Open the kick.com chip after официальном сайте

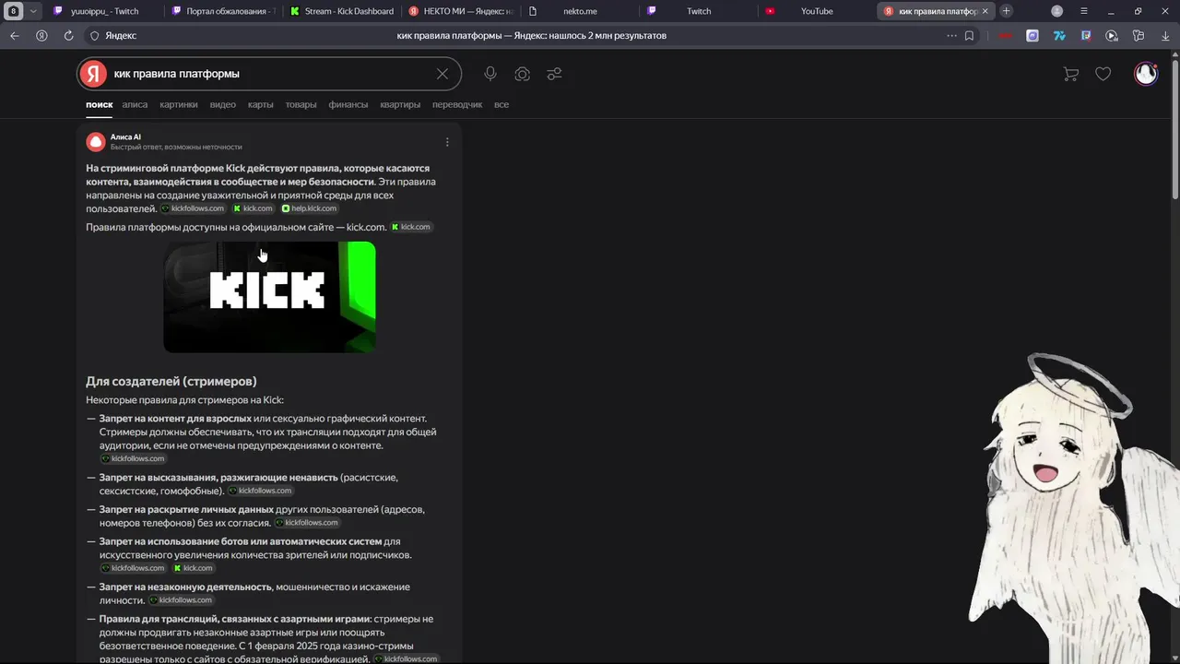point(411,227)
